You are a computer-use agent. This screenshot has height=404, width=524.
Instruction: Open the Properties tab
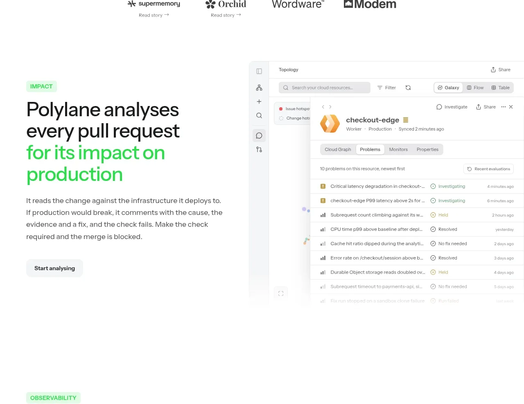(x=427, y=149)
